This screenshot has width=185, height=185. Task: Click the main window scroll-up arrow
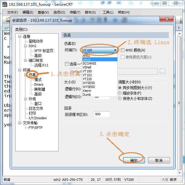coord(180,34)
